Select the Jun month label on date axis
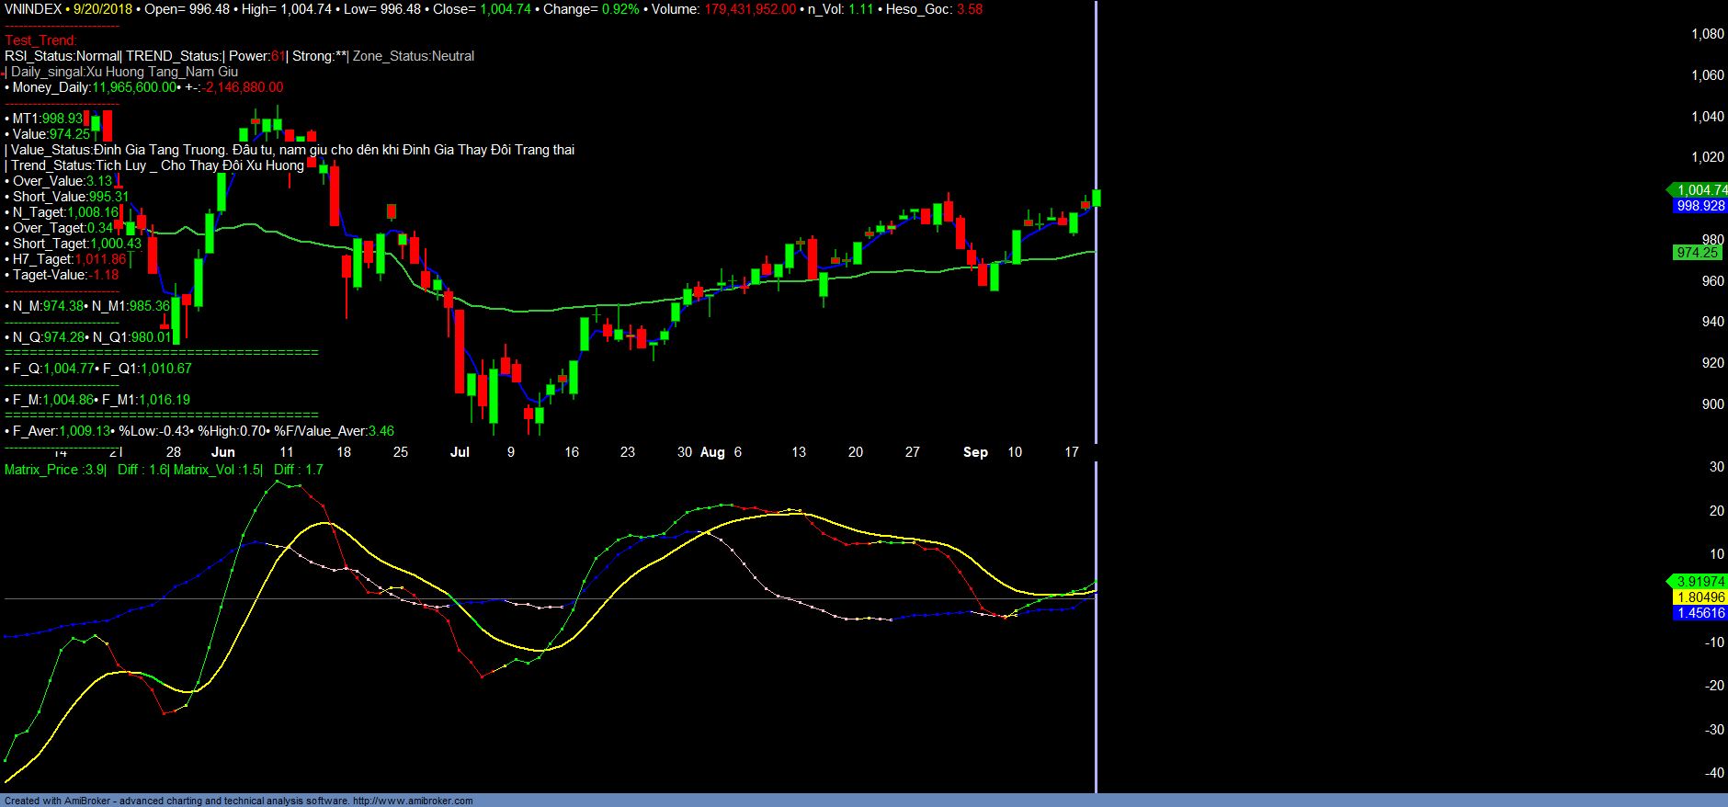This screenshot has height=807, width=1728. point(223,452)
